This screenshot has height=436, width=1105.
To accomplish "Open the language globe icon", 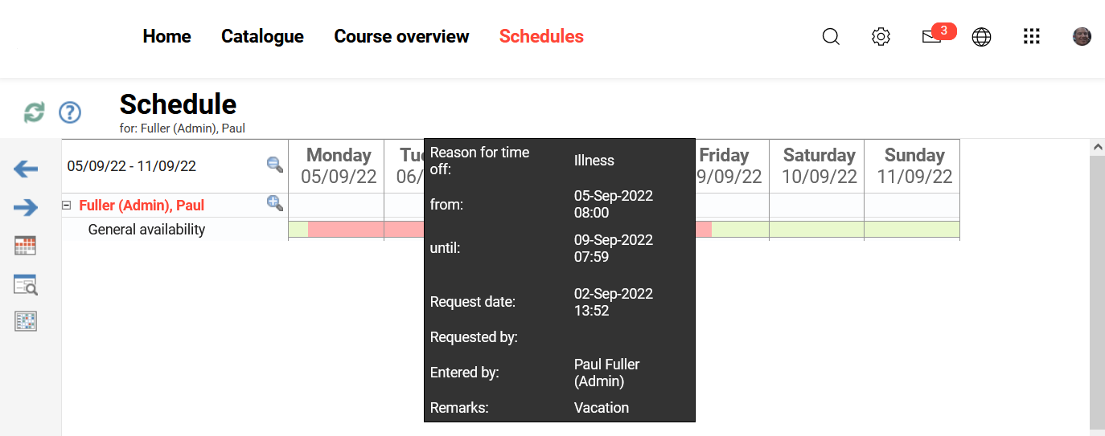I will coord(981,37).
